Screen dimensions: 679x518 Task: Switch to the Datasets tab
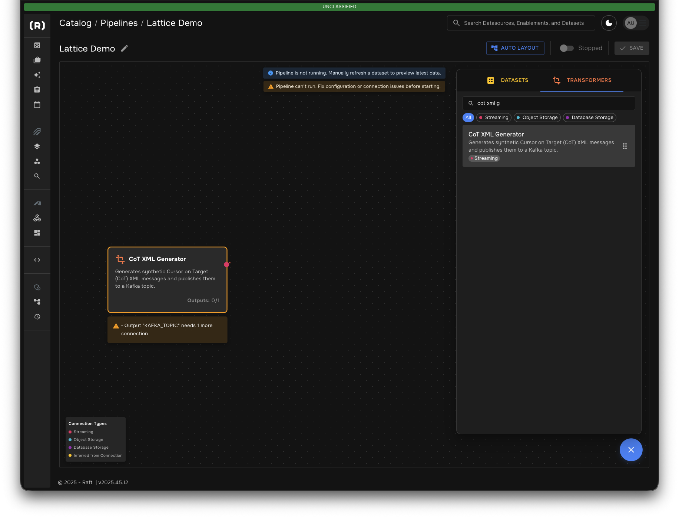[508, 80]
